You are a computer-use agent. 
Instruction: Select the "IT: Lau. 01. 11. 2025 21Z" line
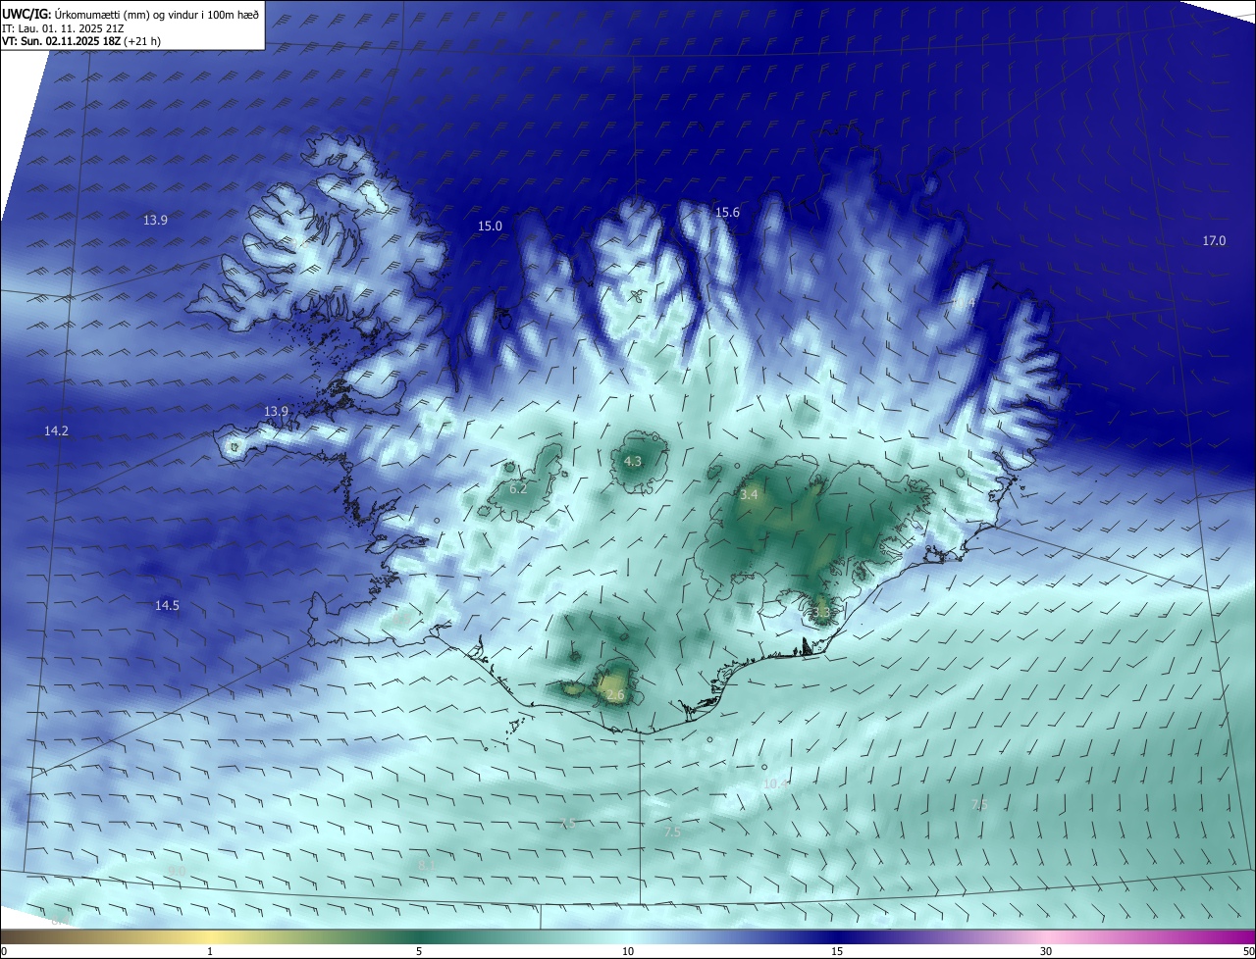[63, 28]
